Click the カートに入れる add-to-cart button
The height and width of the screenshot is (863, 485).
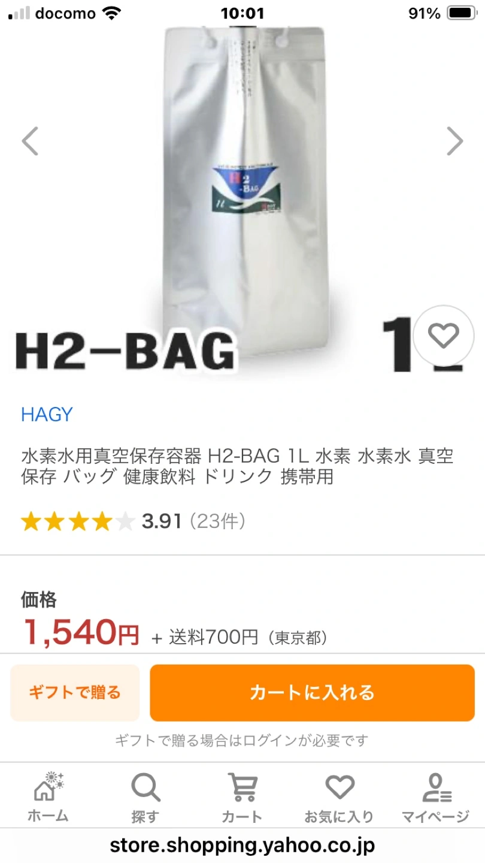312,693
